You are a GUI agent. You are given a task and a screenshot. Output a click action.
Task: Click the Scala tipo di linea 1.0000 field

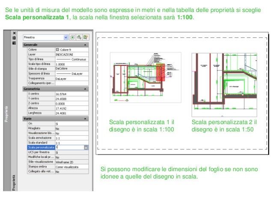72,64
